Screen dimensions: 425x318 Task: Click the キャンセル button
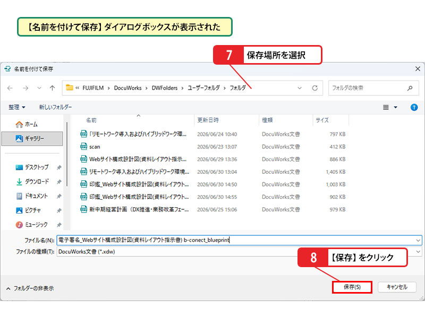tap(397, 287)
